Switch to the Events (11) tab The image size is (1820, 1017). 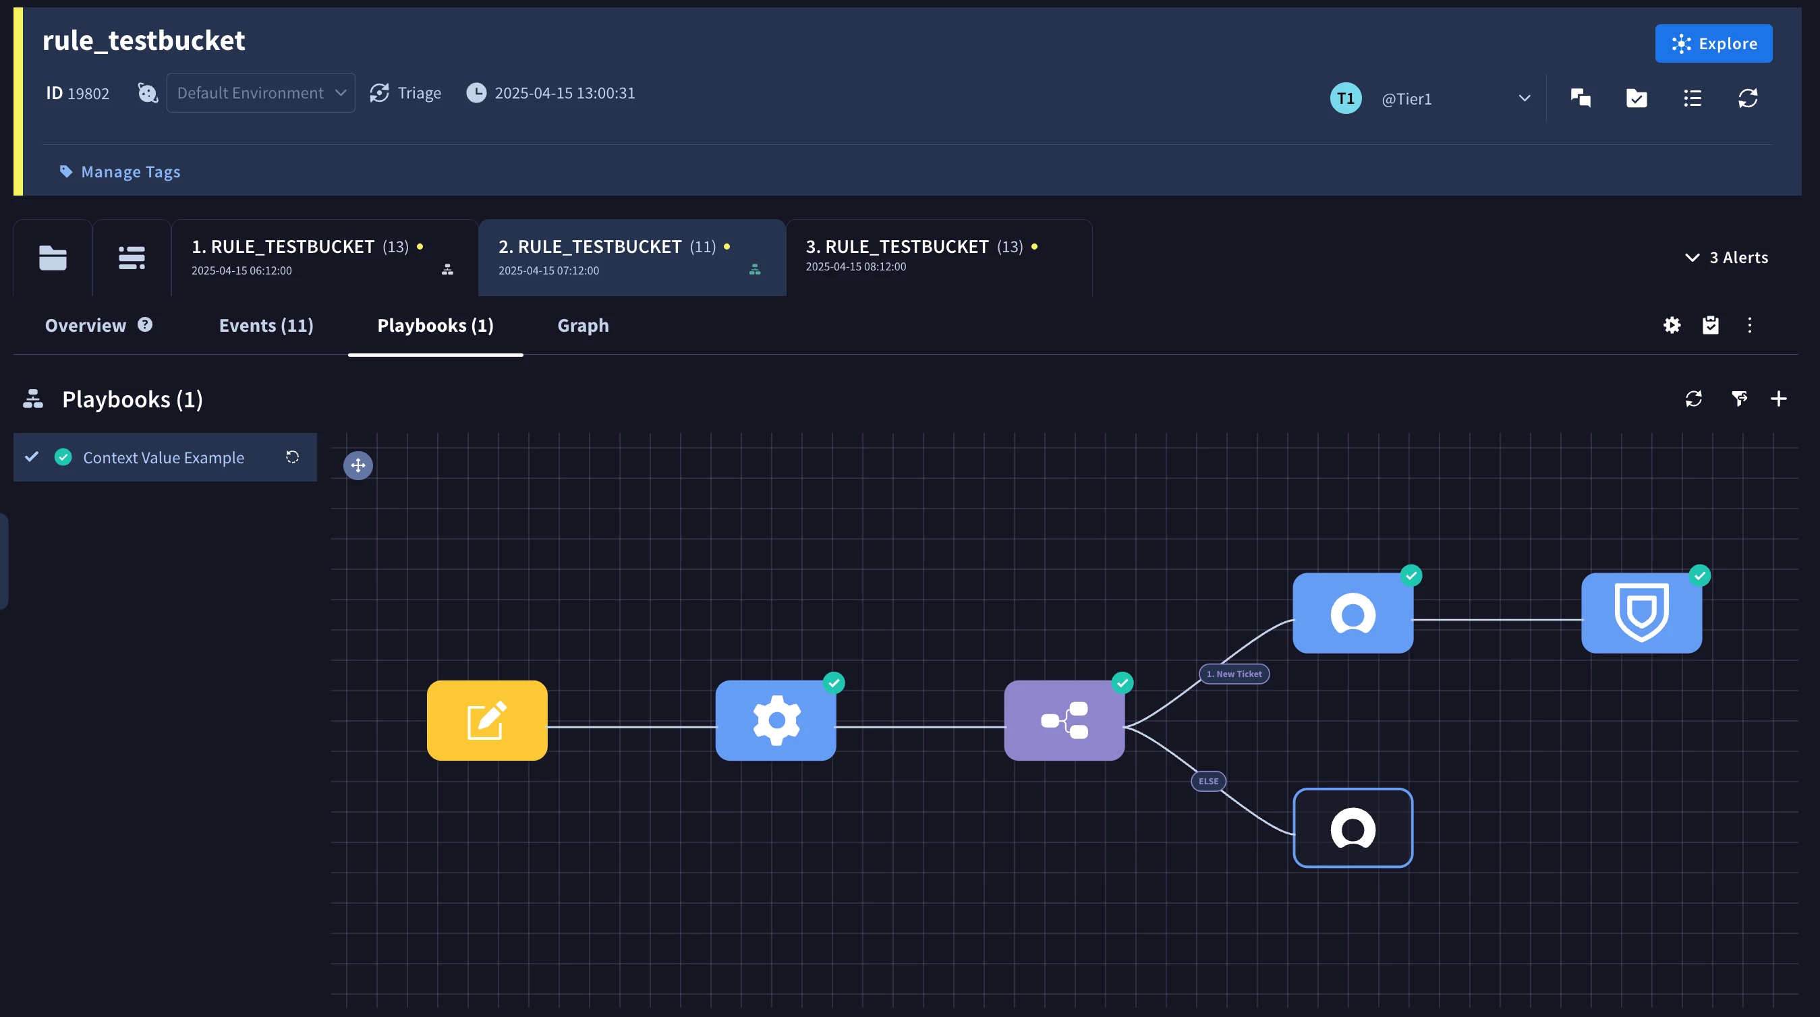[x=266, y=325]
